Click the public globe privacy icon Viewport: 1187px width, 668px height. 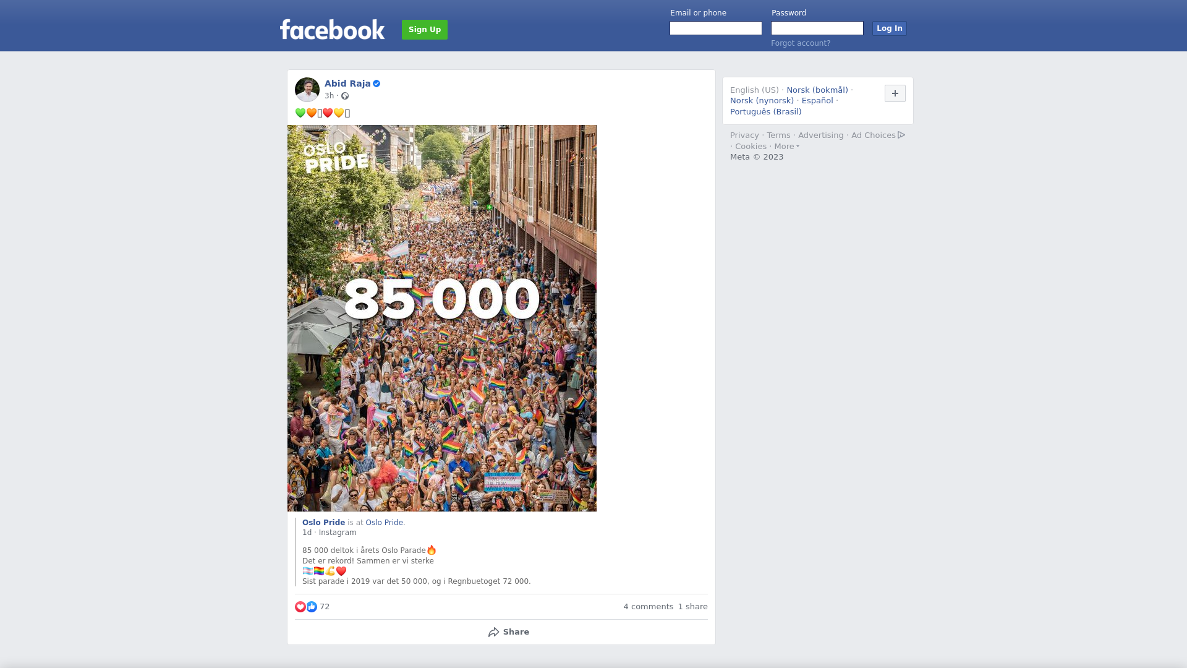(345, 96)
